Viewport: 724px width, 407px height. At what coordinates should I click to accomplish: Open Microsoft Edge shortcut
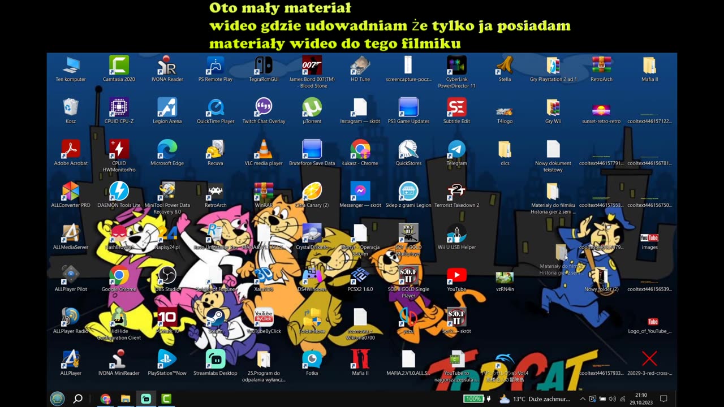(x=167, y=153)
